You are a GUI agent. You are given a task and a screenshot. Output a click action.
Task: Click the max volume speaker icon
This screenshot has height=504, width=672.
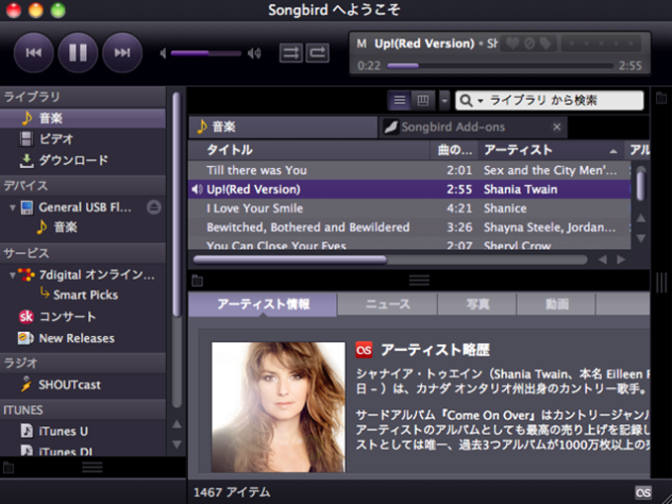pos(255,53)
